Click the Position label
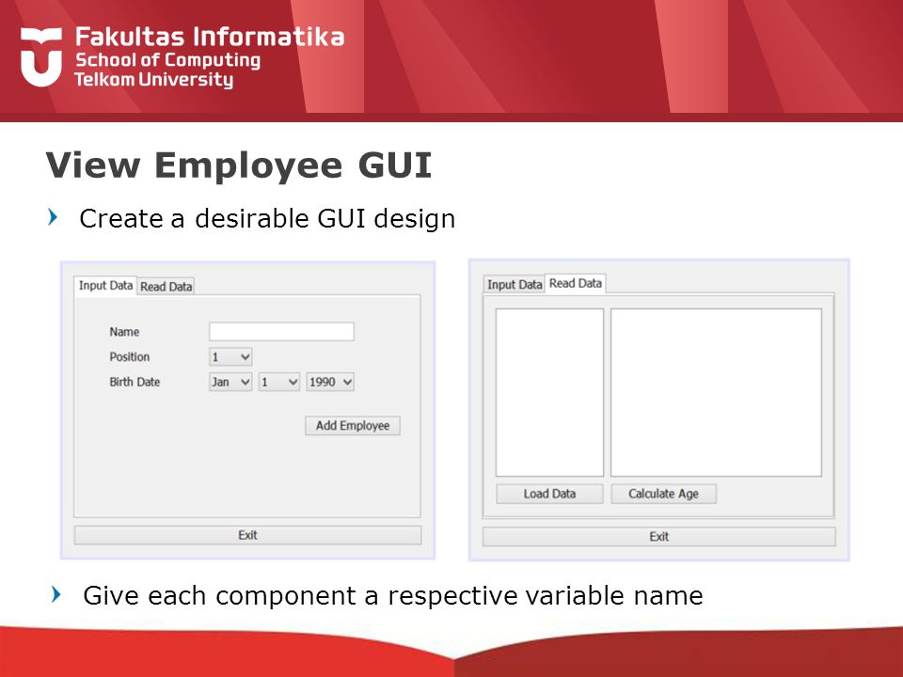The width and height of the screenshot is (903, 677). 130,357
